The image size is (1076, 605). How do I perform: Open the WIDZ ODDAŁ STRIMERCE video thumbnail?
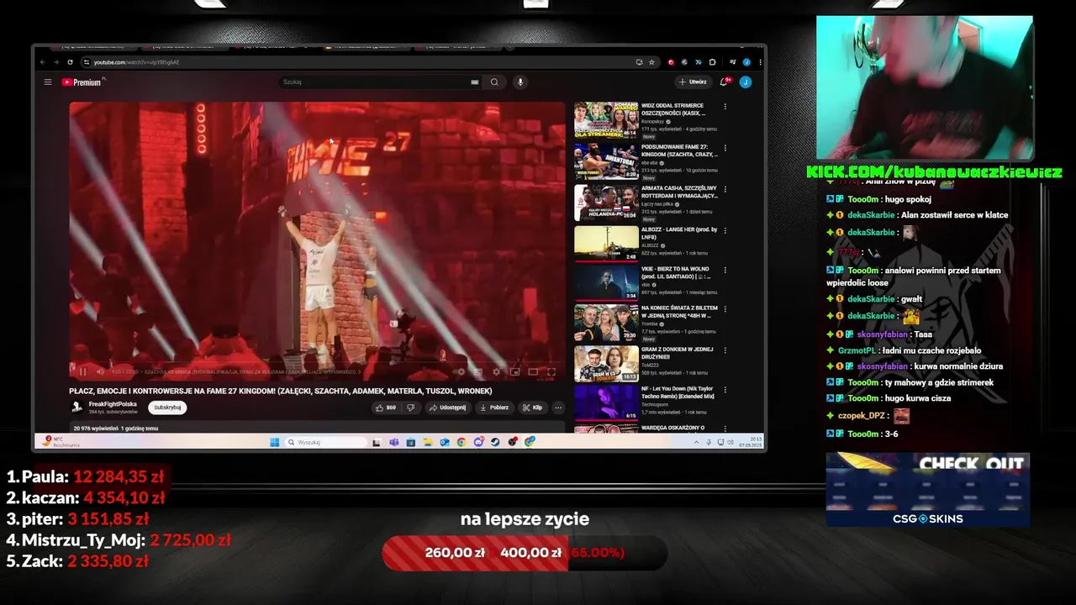[x=606, y=120]
